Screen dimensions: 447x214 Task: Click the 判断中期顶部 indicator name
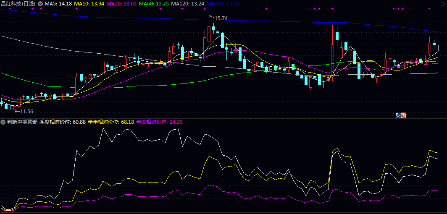pyautogui.click(x=22, y=123)
